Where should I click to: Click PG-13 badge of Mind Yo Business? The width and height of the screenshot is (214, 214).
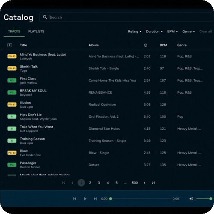pyautogui.click(x=12, y=56)
